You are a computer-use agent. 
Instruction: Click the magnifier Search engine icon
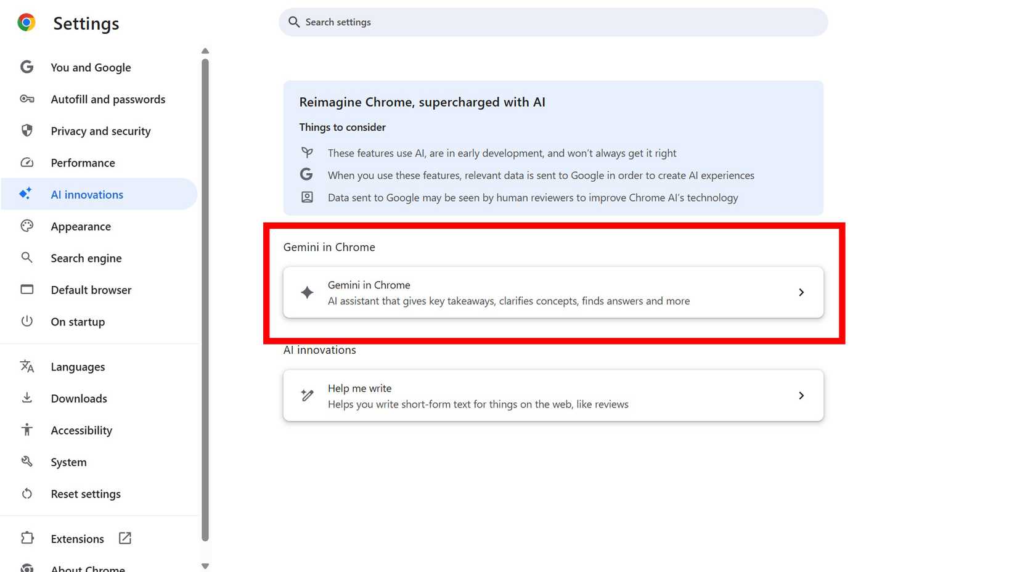tap(27, 258)
